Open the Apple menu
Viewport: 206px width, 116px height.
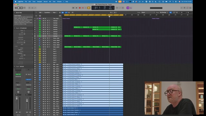click(15, 2)
